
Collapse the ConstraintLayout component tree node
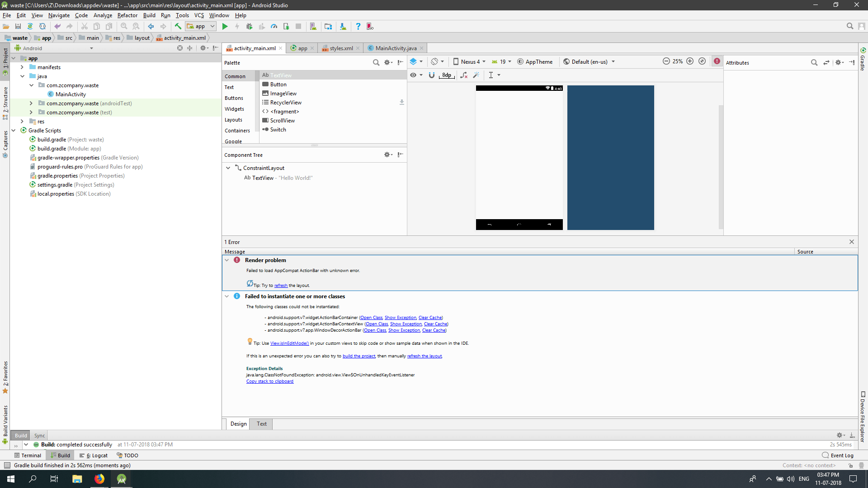[228, 168]
